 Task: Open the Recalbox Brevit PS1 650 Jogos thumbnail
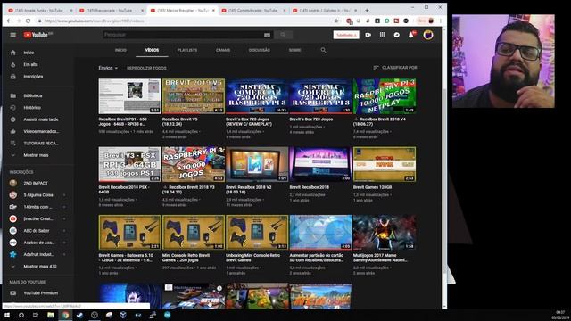tap(129, 96)
